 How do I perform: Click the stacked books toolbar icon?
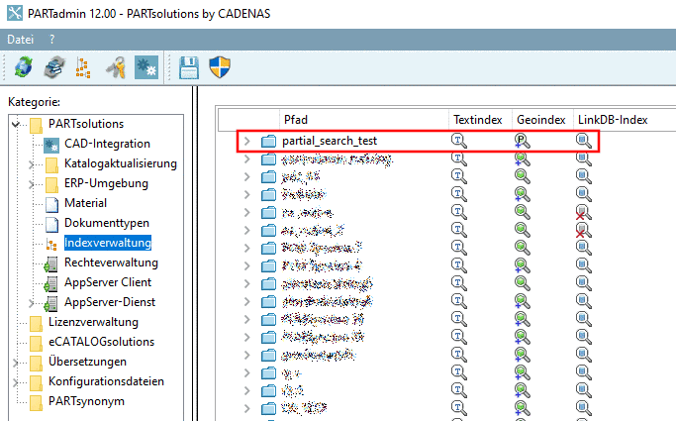[54, 67]
